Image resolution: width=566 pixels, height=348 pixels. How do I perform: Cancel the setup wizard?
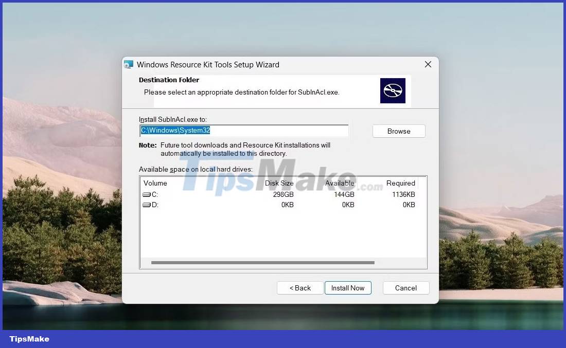pyautogui.click(x=405, y=288)
